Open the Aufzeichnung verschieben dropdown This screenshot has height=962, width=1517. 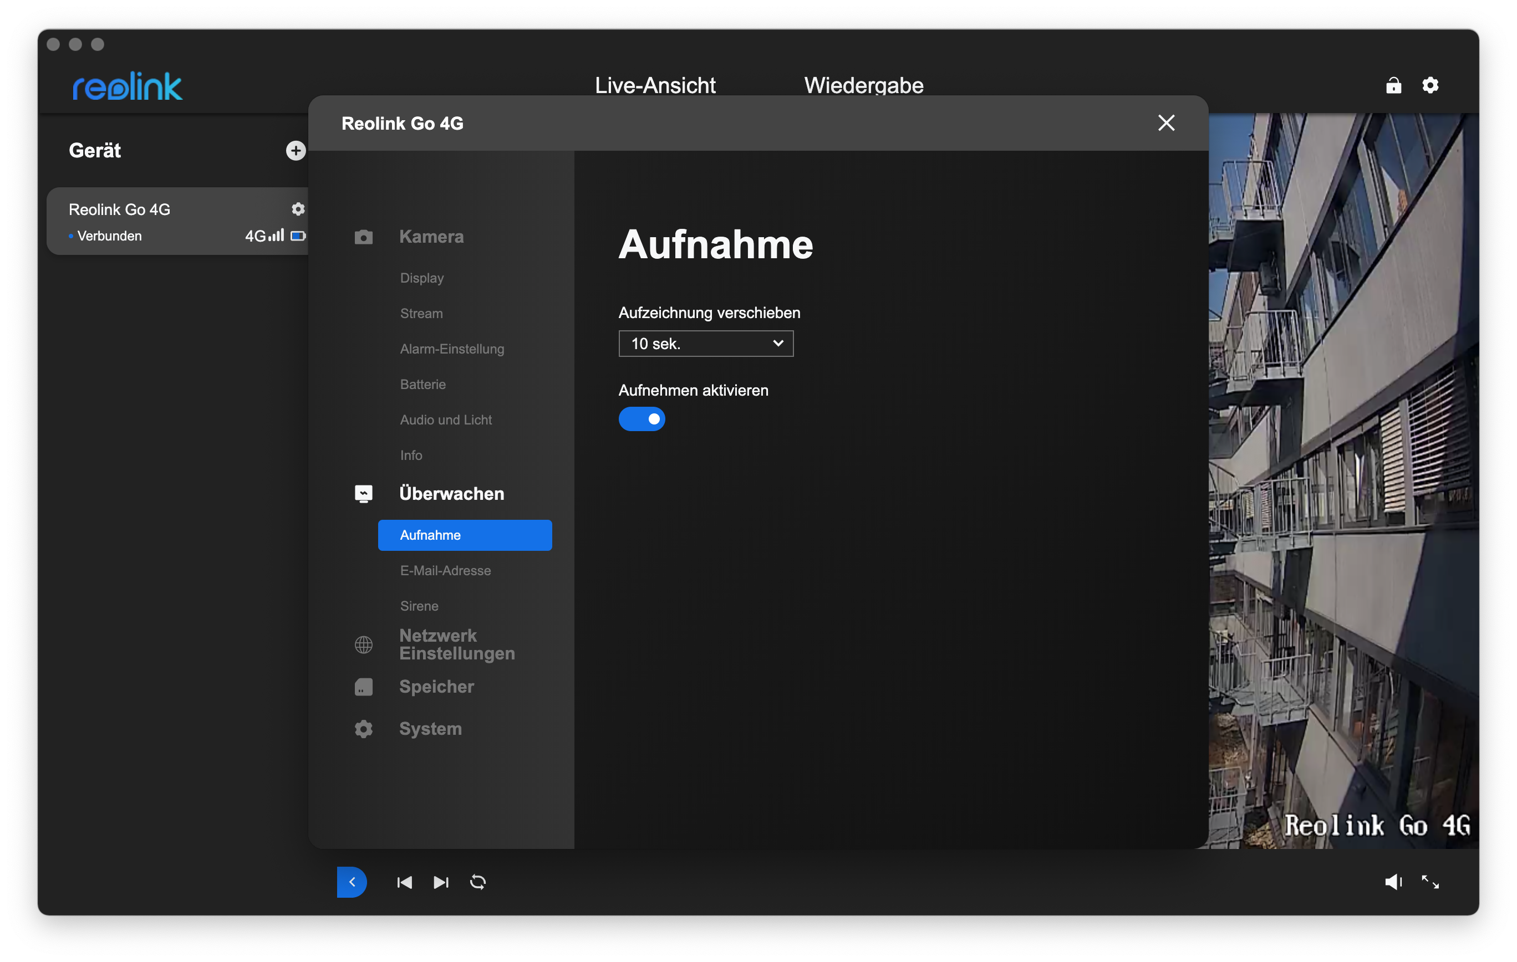click(x=706, y=344)
